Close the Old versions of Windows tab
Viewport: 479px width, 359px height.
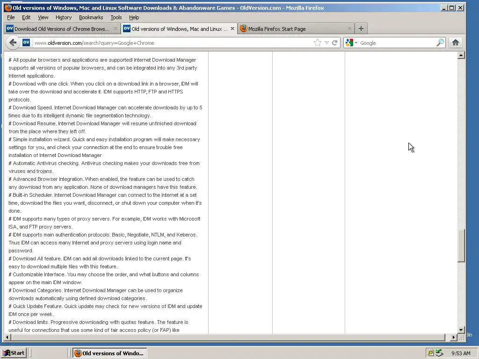click(232, 29)
